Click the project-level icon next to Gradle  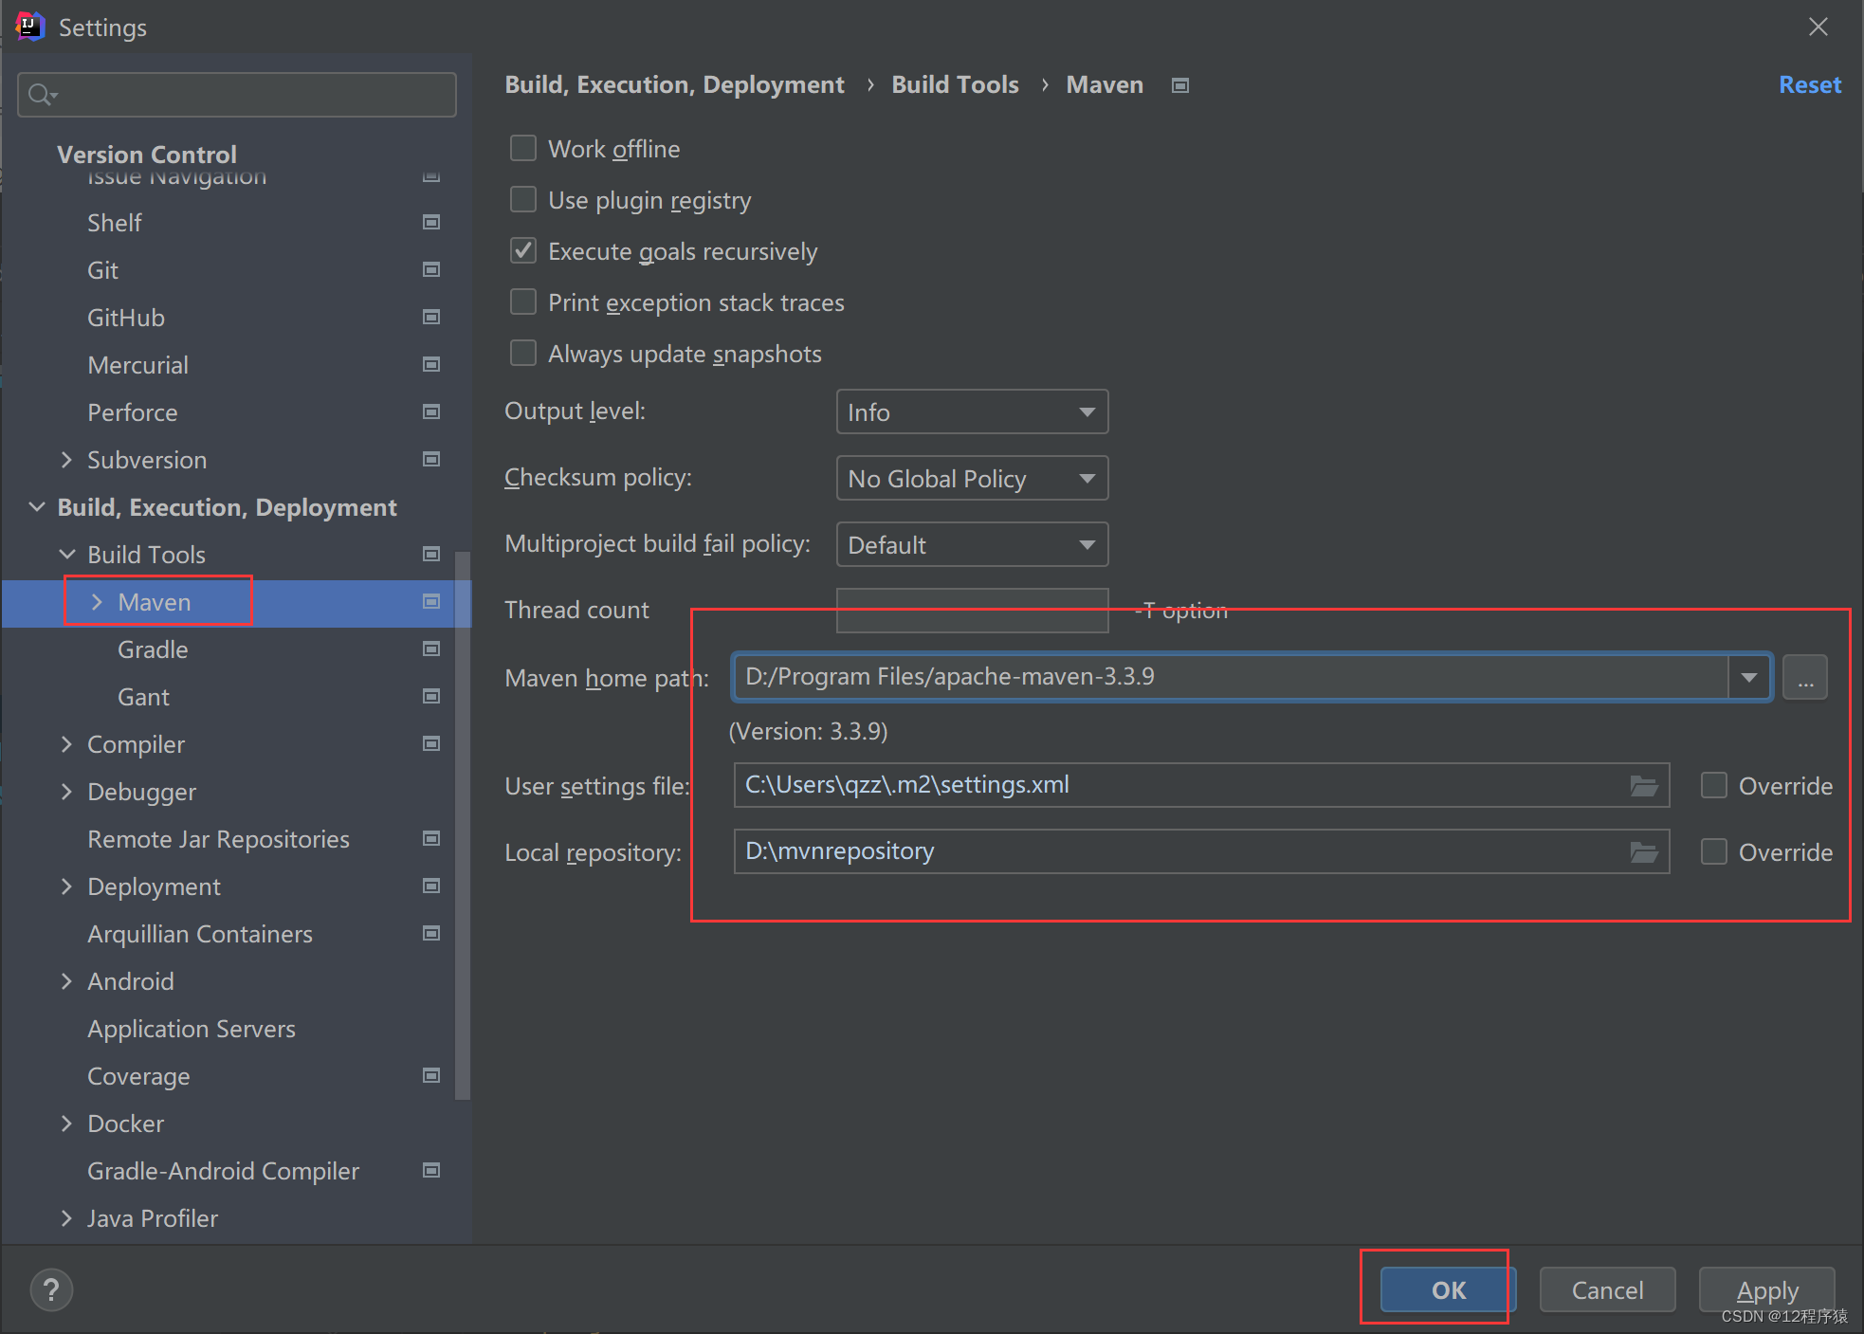point(431,649)
